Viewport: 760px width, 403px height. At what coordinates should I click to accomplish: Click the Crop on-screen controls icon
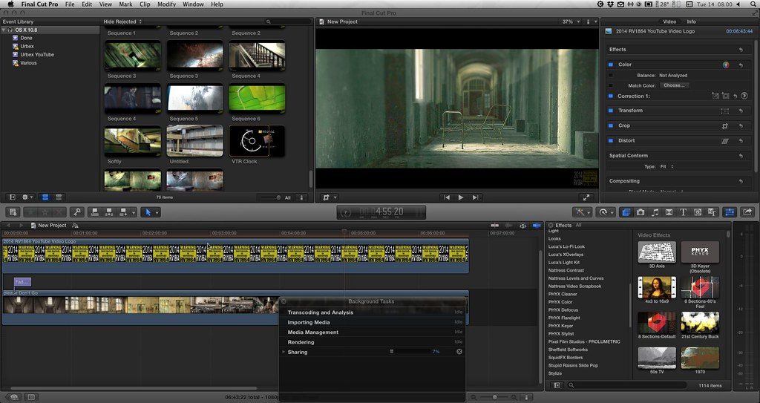[725, 126]
